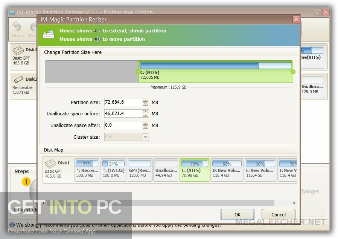Click into the Partition size field
338x239 pixels.
tap(123, 102)
